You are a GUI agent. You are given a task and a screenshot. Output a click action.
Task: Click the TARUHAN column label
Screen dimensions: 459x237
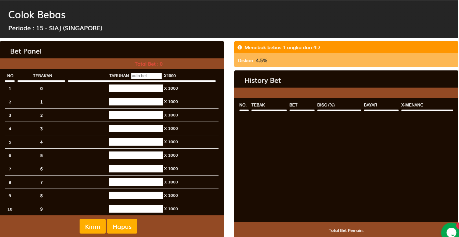pos(119,76)
